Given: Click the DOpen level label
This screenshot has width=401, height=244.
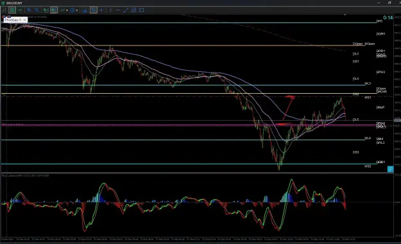Looking at the screenshot, I should click(x=357, y=44).
